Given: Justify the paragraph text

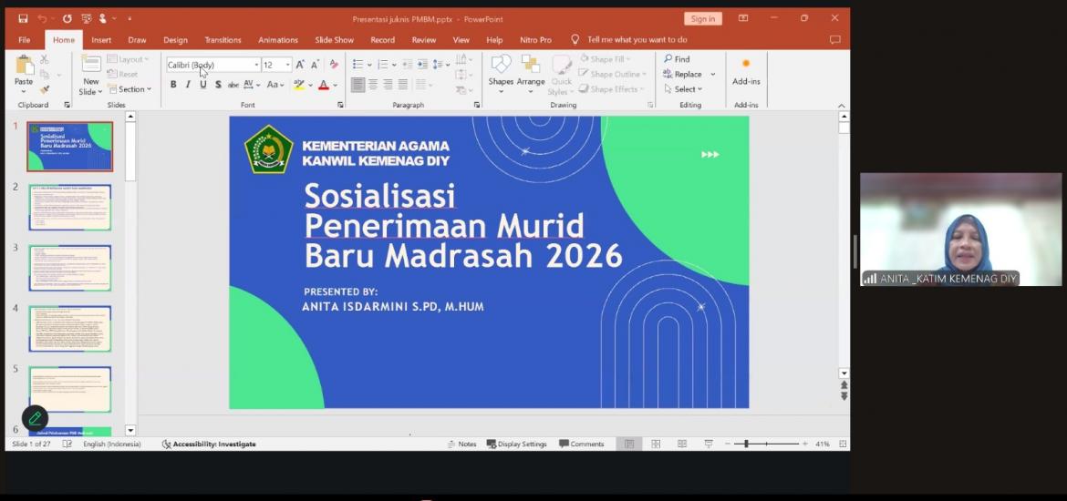Looking at the screenshot, I should 403,85.
